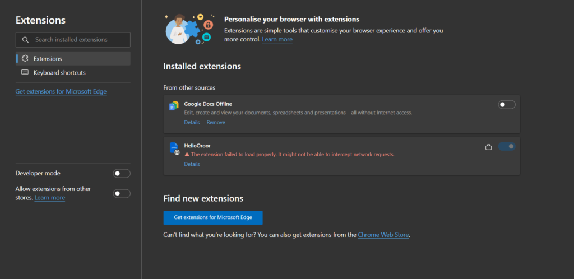Enable the Google Docs Offline extension toggle
Viewport: 574px width, 279px height.
(506, 105)
